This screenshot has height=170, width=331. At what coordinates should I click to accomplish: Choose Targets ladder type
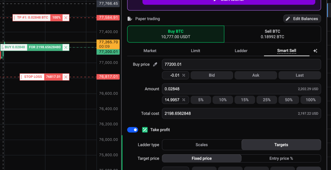281,145
